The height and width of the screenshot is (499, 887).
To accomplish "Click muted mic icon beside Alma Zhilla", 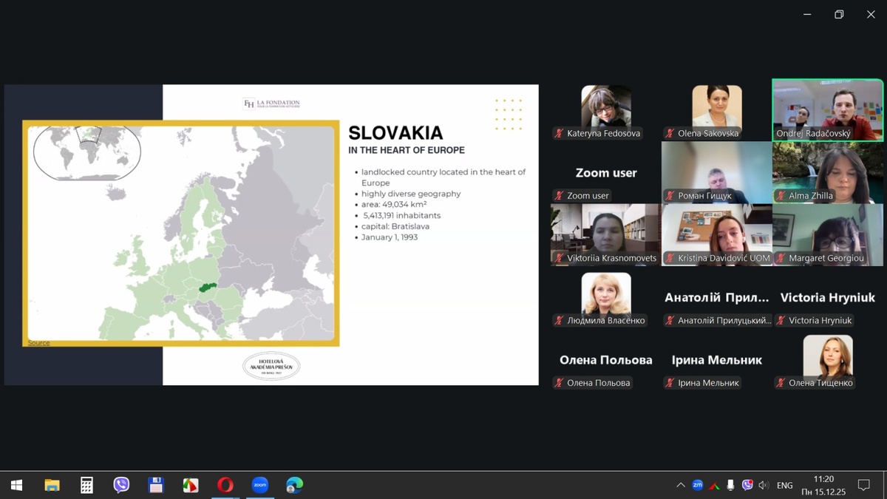I will pyautogui.click(x=781, y=196).
